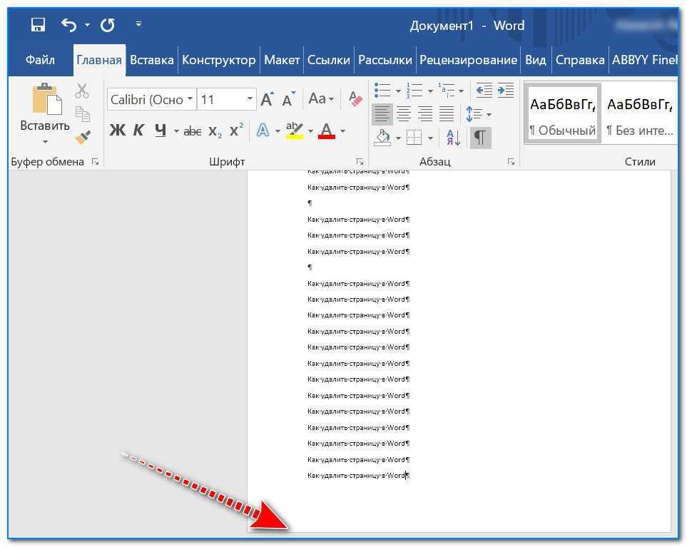Open the underline style dropdown arrow
The height and width of the screenshot is (547, 687).
coord(176,131)
